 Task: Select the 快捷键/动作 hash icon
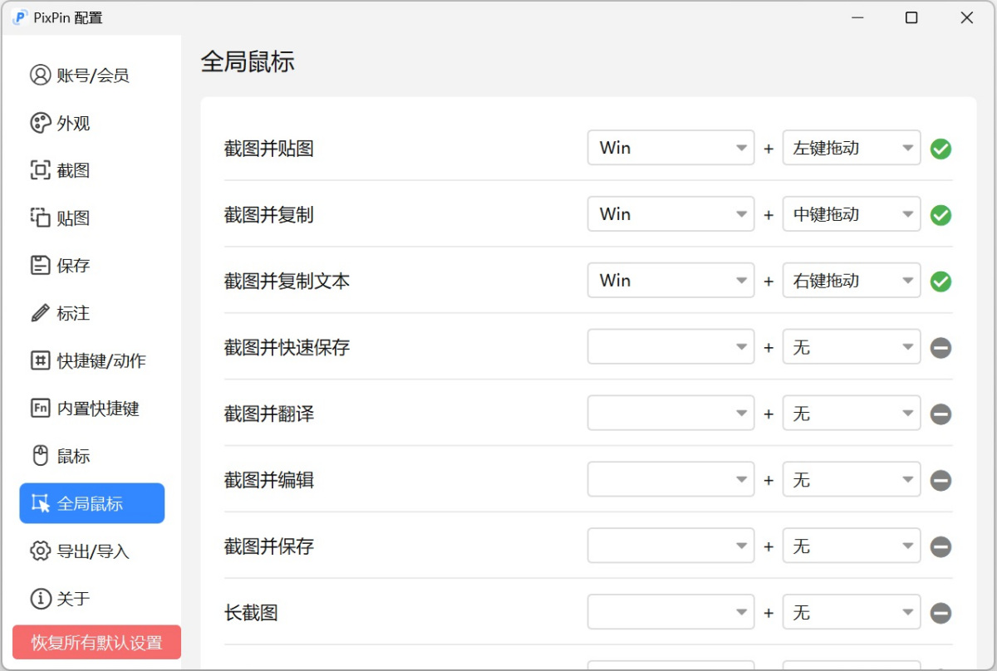click(x=40, y=361)
